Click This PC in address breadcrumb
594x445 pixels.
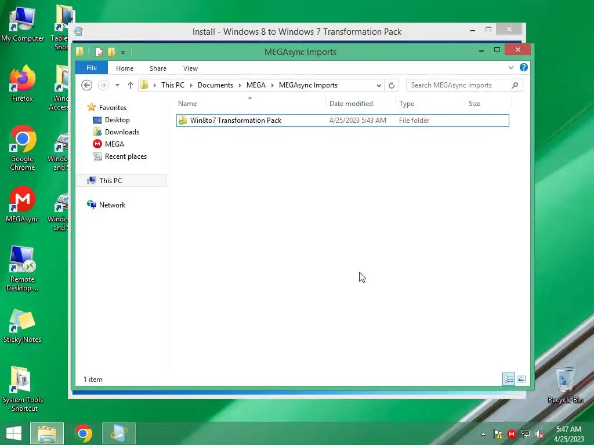[x=173, y=85]
